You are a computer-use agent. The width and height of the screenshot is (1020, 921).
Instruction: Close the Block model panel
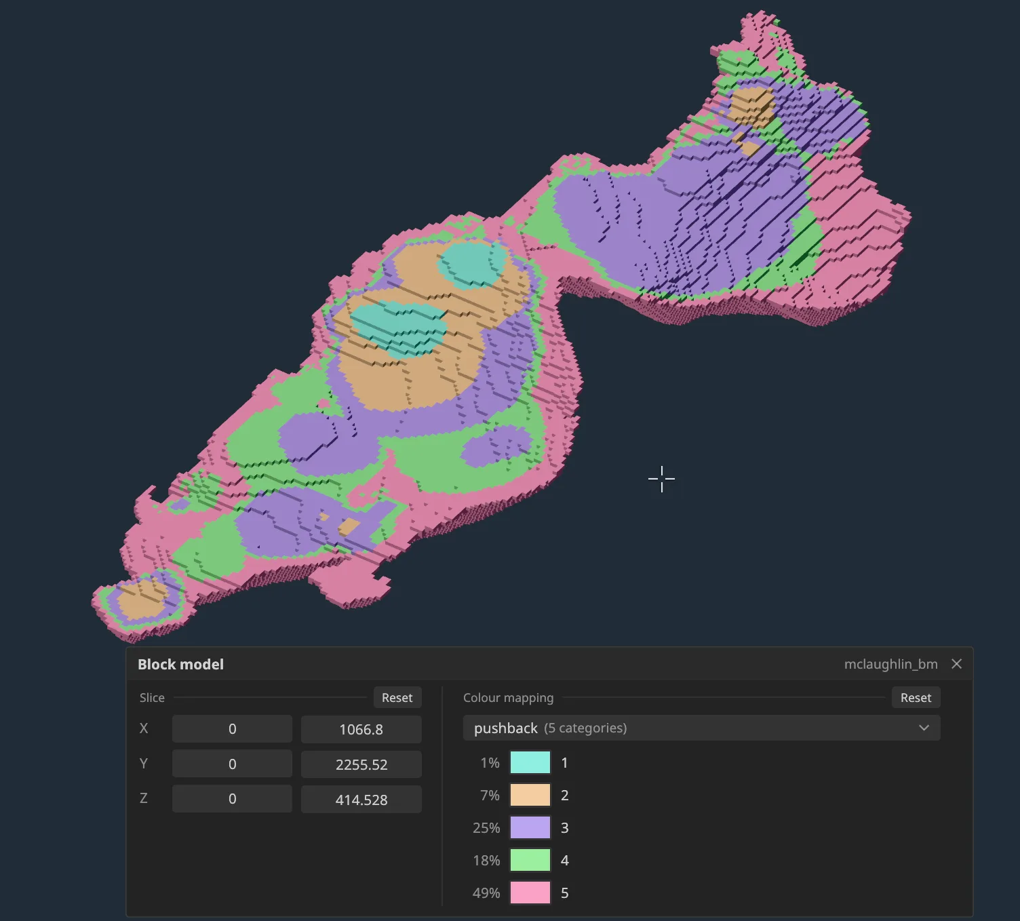click(x=956, y=664)
